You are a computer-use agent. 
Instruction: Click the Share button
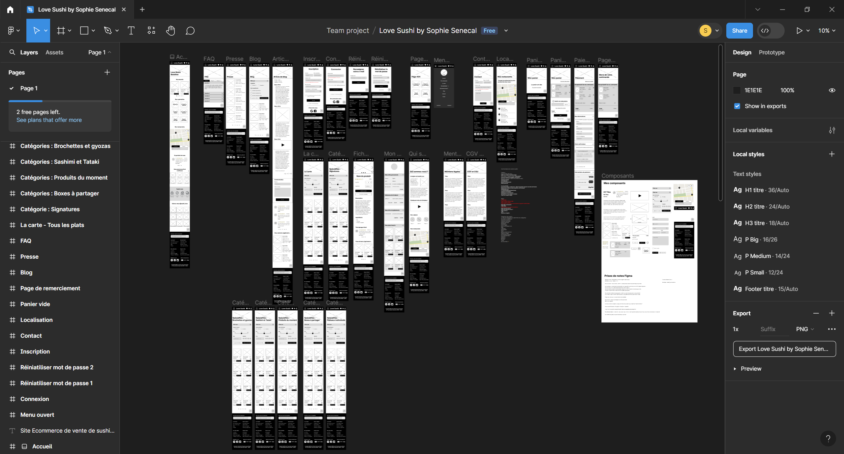click(739, 31)
